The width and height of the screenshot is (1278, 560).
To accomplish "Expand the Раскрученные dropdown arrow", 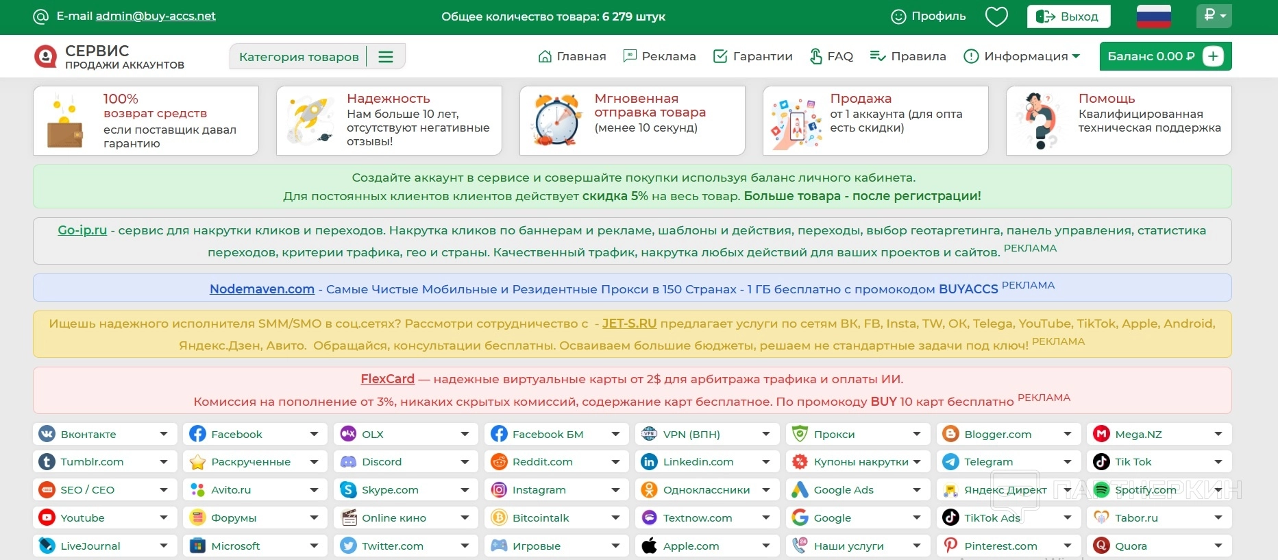I will pyautogui.click(x=314, y=462).
